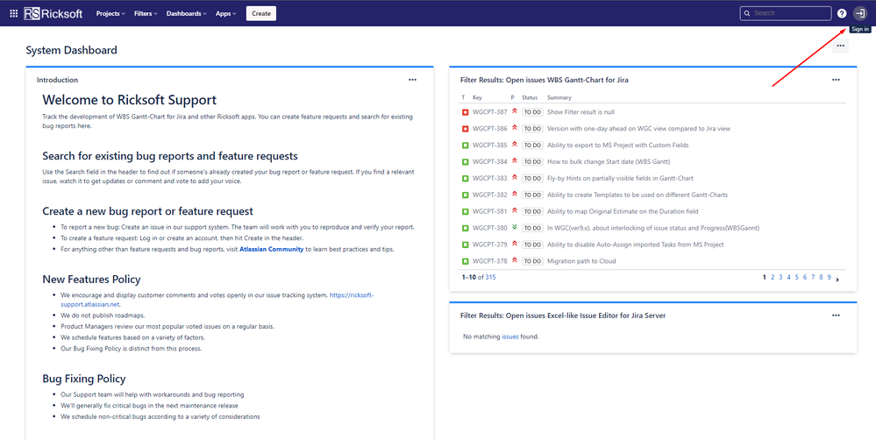This screenshot has height=440, width=876.
Task: Go to results page 2
Action: 772,277
